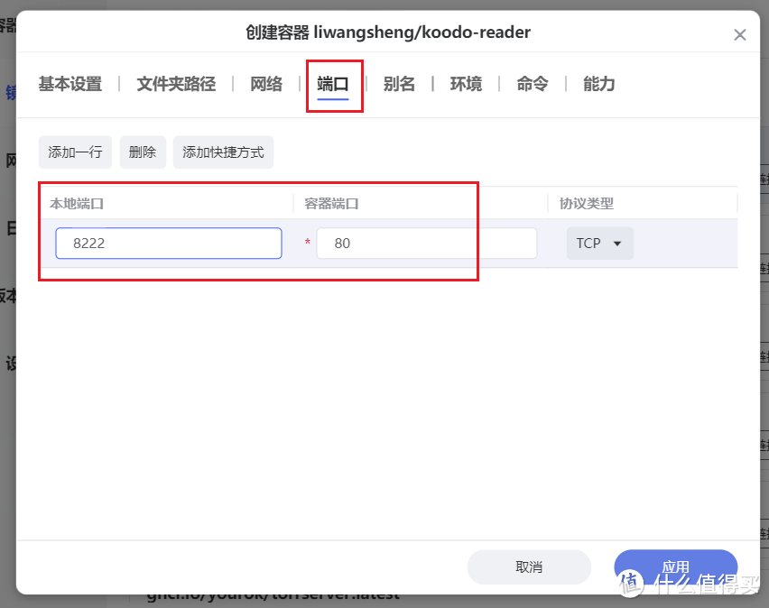Select the container port field showing 80

(x=426, y=243)
